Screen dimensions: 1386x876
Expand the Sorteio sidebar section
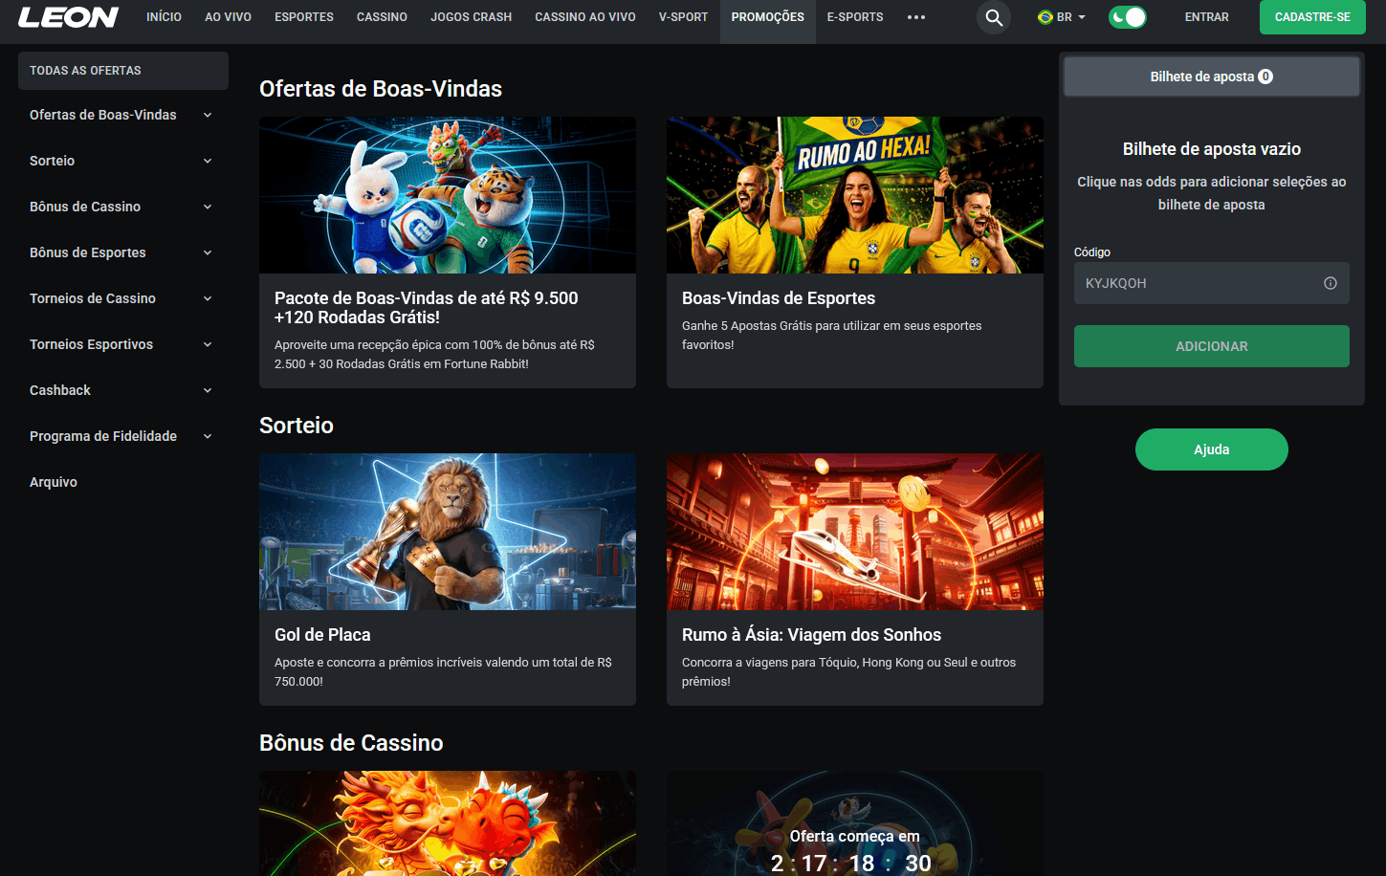pos(123,161)
